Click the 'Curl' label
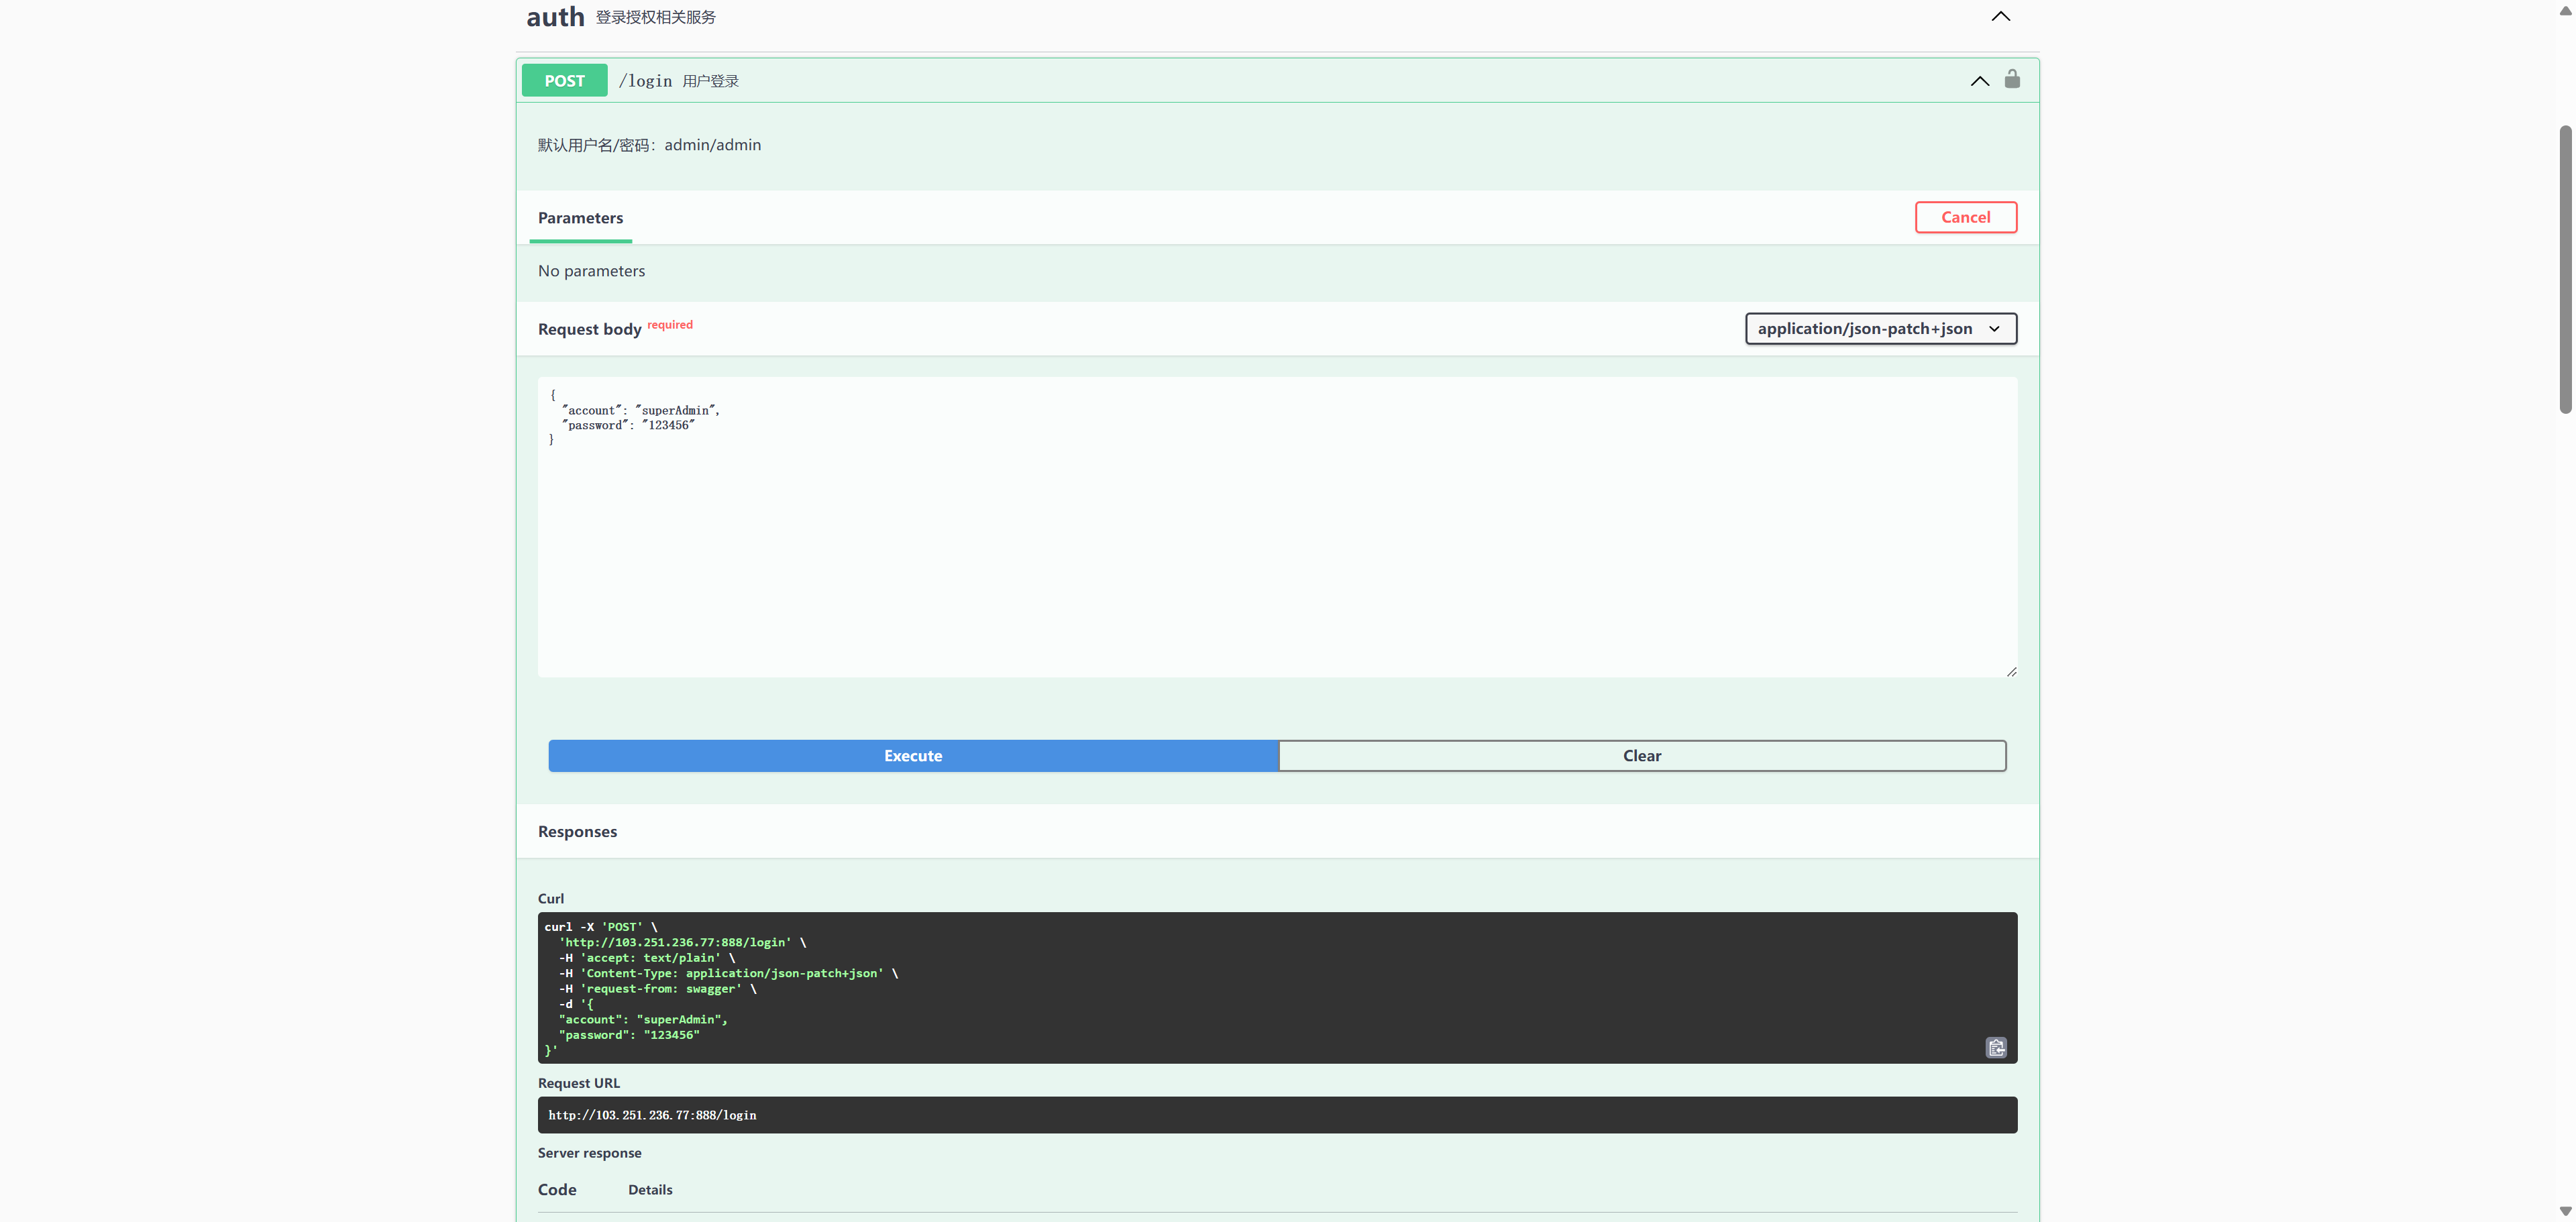Viewport: 2576px width, 1222px height. 551,899
